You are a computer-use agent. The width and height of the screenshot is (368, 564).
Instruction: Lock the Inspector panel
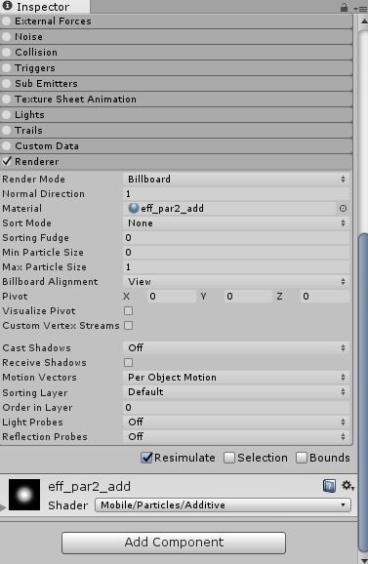coord(344,7)
